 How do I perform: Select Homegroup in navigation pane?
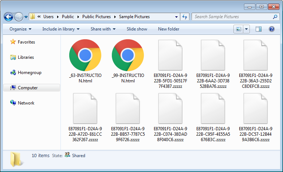click(x=30, y=73)
